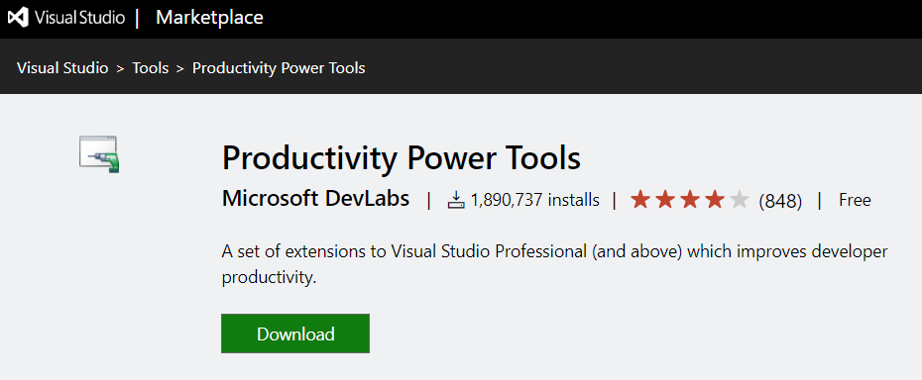
Task: Click the green Download button
Action: 295,333
